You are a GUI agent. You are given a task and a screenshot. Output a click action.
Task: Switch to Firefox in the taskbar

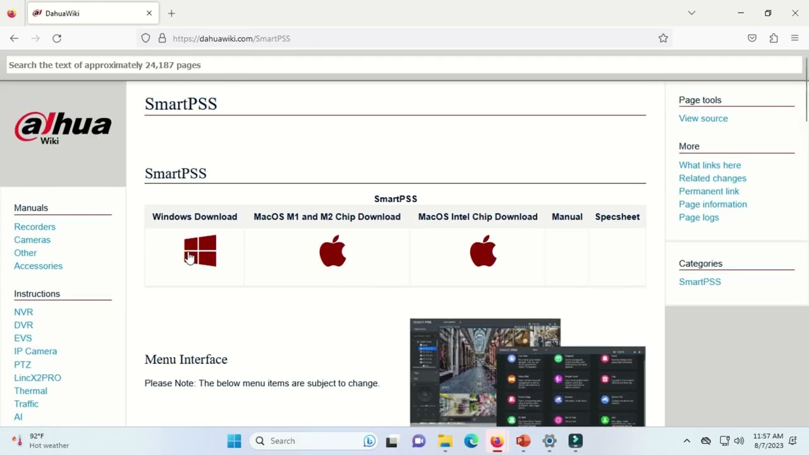(x=497, y=441)
